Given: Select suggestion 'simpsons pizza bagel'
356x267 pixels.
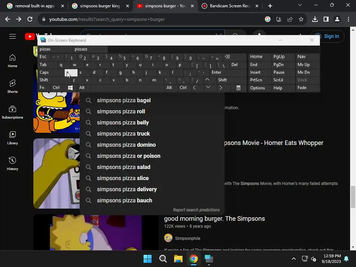Looking at the screenshot, I should [152, 100].
